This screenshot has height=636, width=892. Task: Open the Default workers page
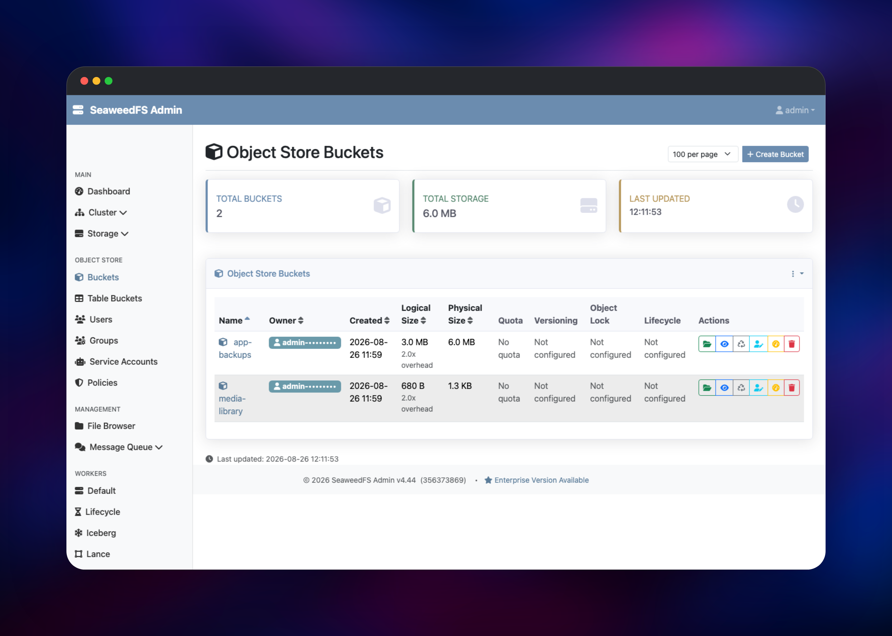click(95, 490)
